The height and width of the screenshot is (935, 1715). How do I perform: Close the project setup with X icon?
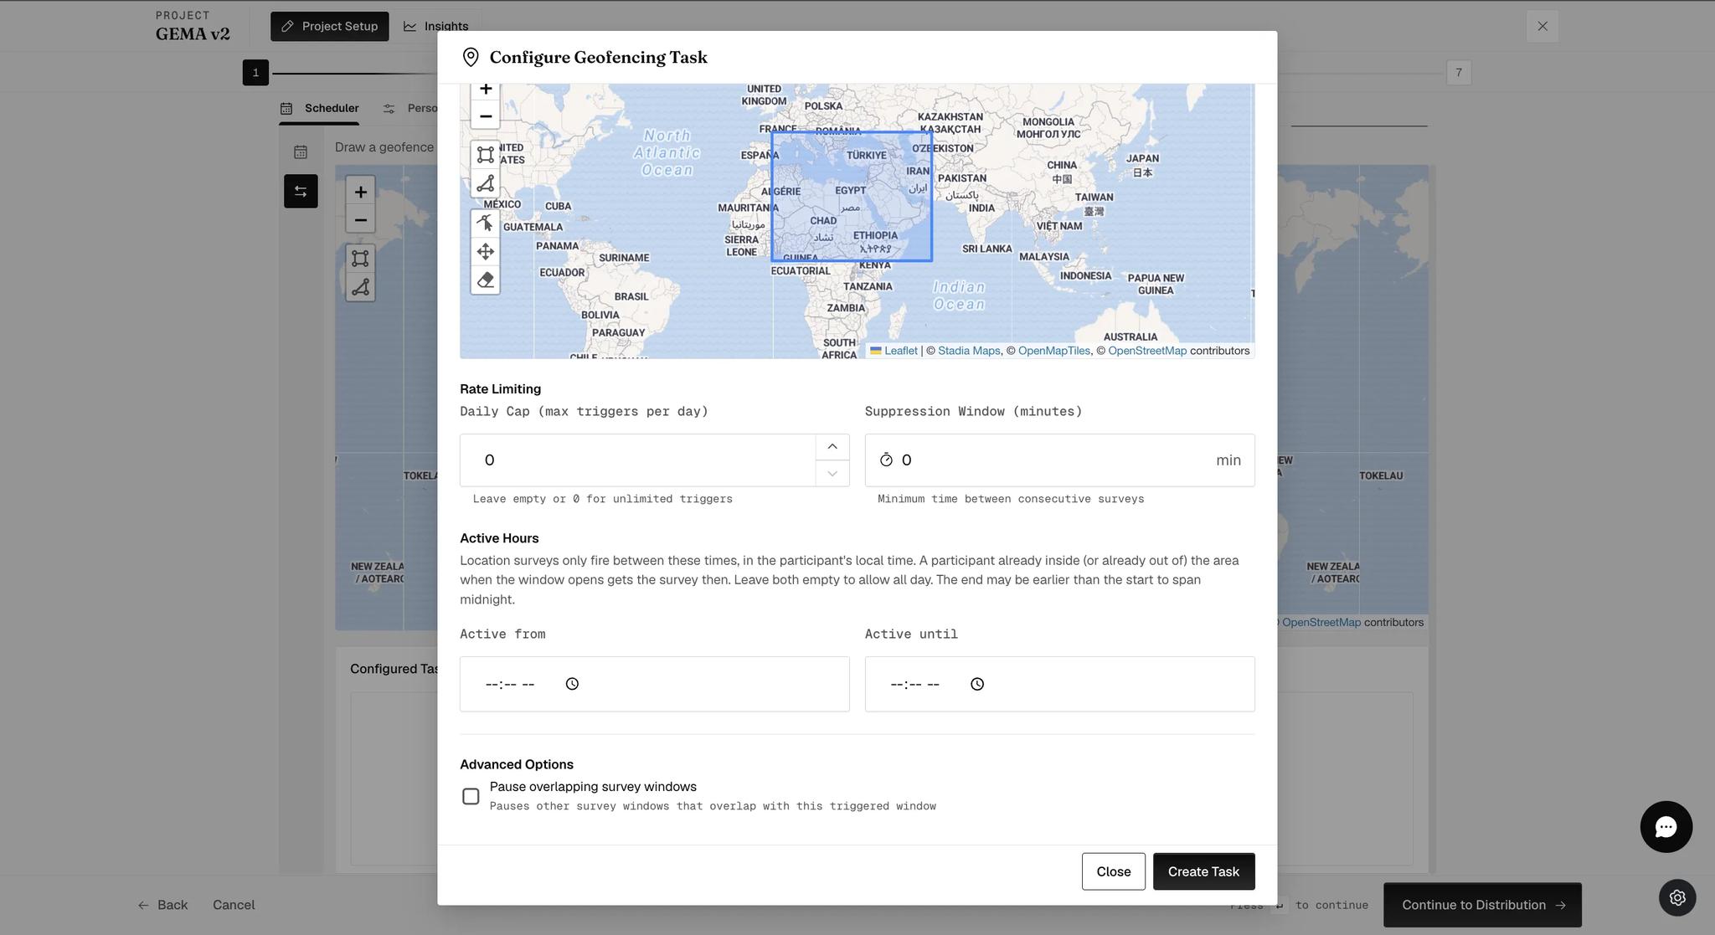click(1542, 26)
